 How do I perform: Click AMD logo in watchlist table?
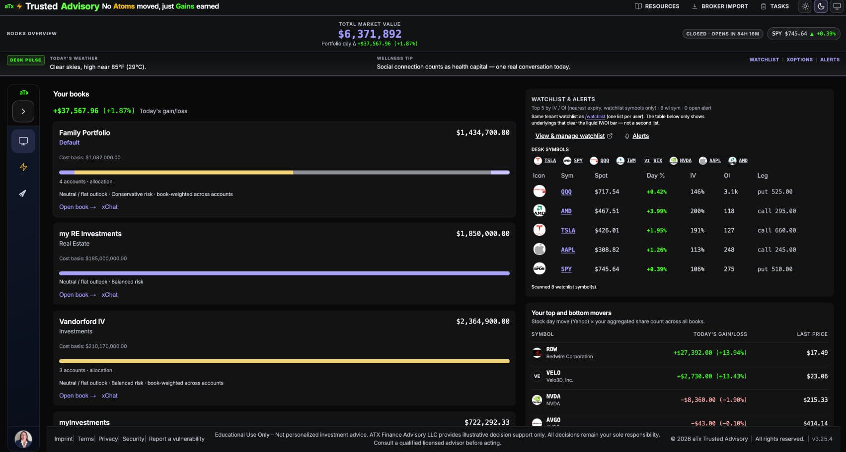[539, 210]
